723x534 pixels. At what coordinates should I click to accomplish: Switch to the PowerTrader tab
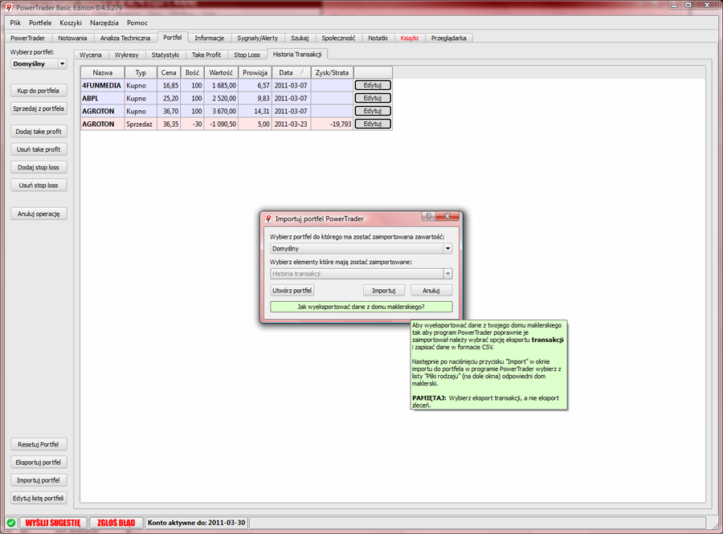tap(28, 39)
